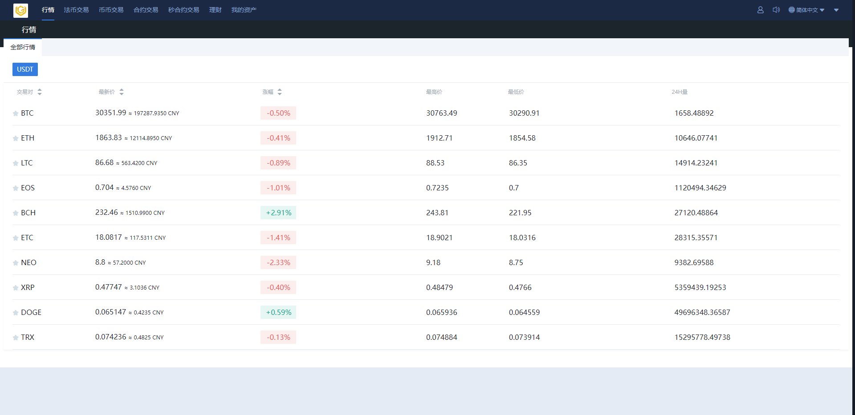Click the DOGE +0.59% change badge
The image size is (855, 415).
(278, 312)
